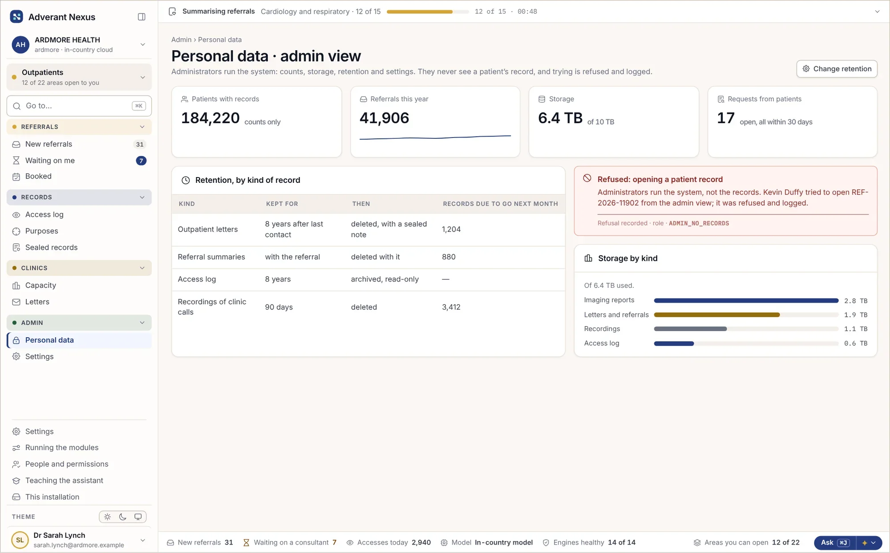This screenshot has height=553, width=890.
Task: Click the New referrals inbox icon in sidebar
Action: tap(16, 144)
